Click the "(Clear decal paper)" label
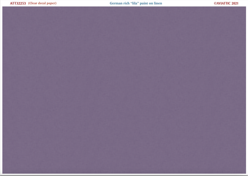 [x=42, y=3]
